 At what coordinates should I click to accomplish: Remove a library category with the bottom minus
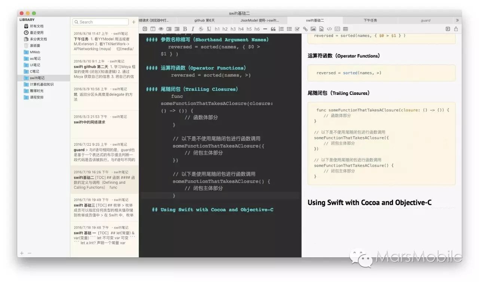click(x=30, y=253)
